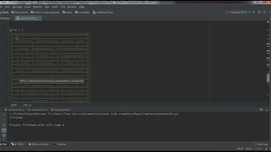Toggle scroll-to-end icon in Run sidebar
Viewport: 271px width, 152px height.
point(4,130)
